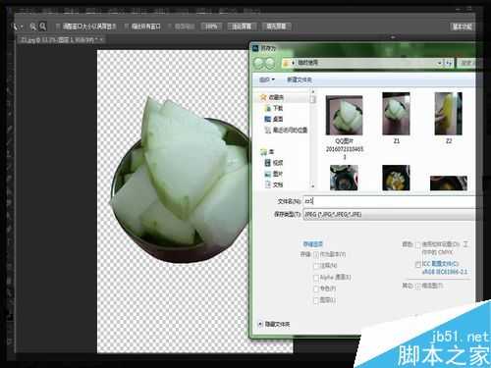
Task: Select Libraries in the navigation tree
Action: [271, 152]
